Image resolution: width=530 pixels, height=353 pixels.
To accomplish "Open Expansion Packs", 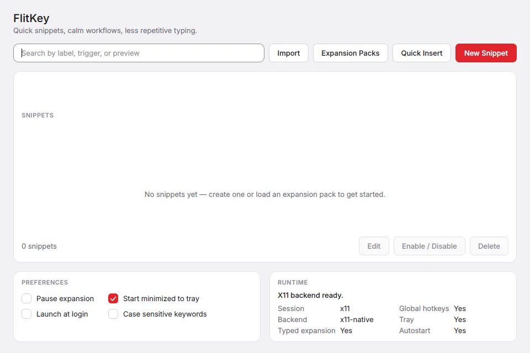I will click(x=350, y=53).
